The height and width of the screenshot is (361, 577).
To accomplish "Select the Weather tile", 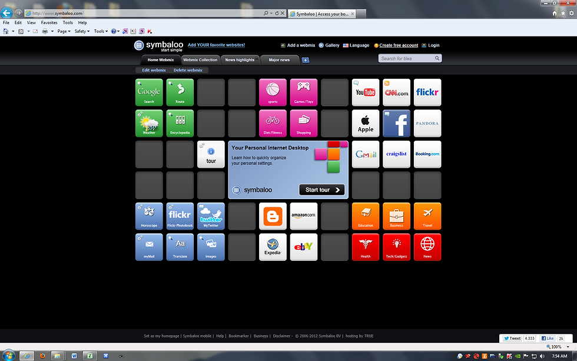I will [148, 123].
